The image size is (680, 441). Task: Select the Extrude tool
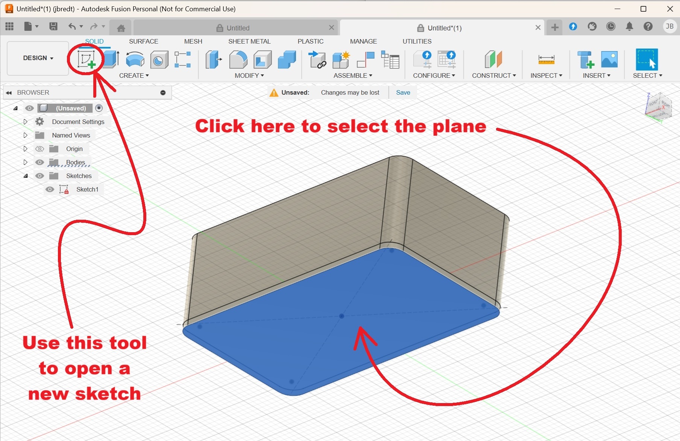pos(111,59)
